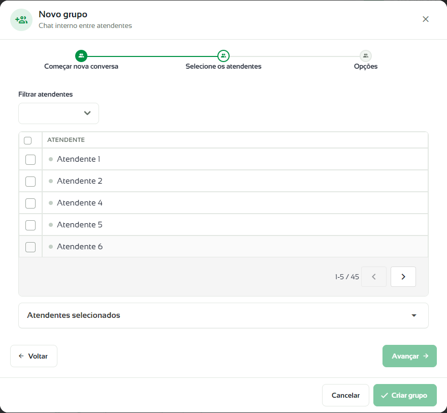The width and height of the screenshot is (447, 413).
Task: Open the Filtrar atendentes dropdown
Action: 59,113
